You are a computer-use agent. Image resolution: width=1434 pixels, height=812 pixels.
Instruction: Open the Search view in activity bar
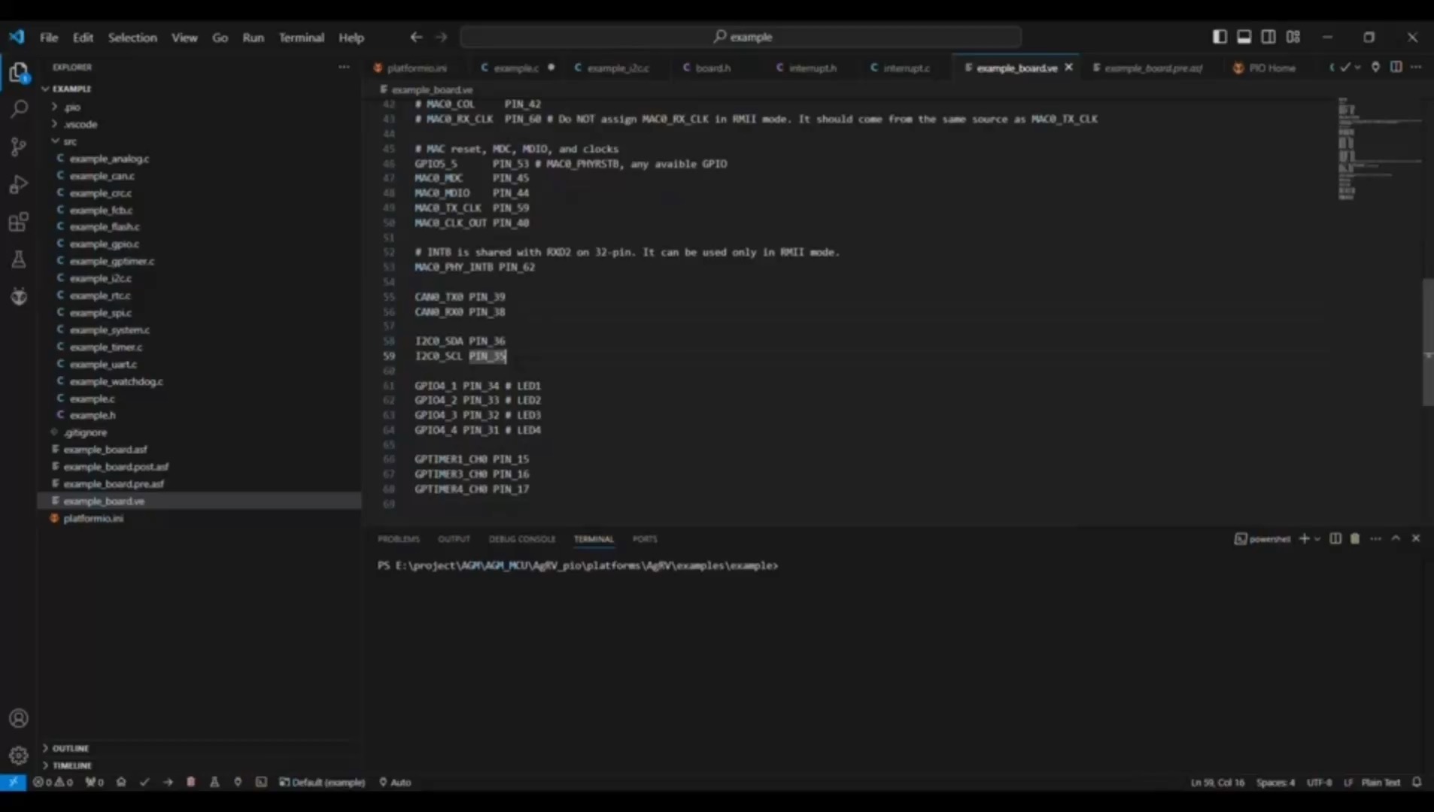[x=19, y=110]
